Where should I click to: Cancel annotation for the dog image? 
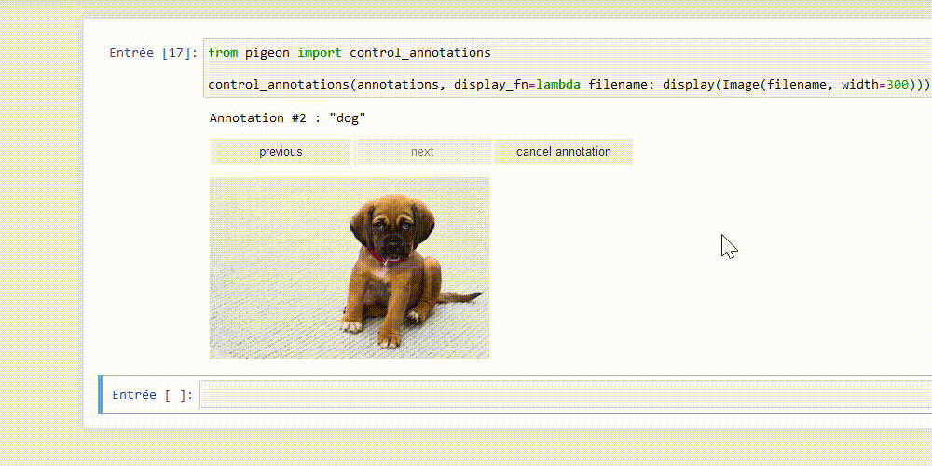coord(564,152)
